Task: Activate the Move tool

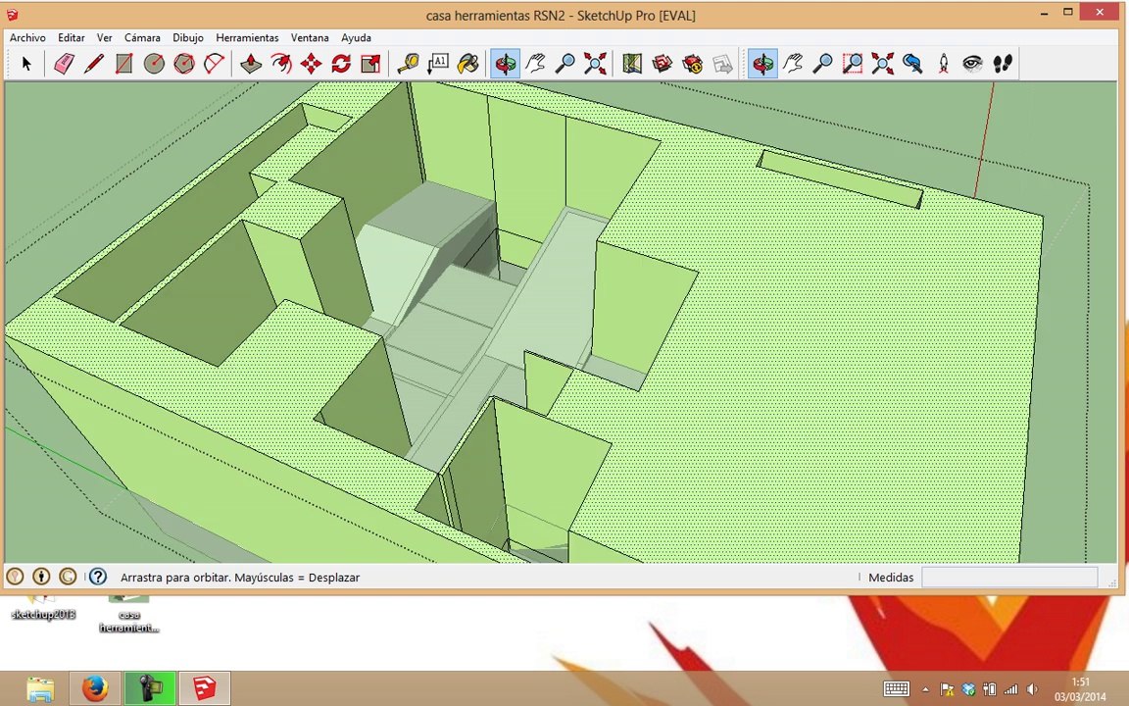Action: click(x=311, y=64)
